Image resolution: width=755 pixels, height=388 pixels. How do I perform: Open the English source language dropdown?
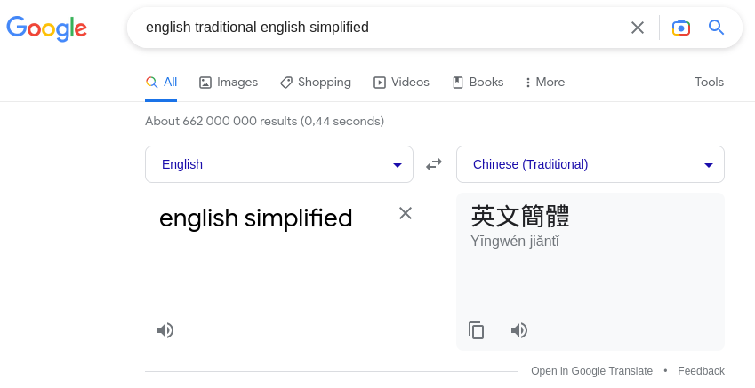(x=279, y=164)
